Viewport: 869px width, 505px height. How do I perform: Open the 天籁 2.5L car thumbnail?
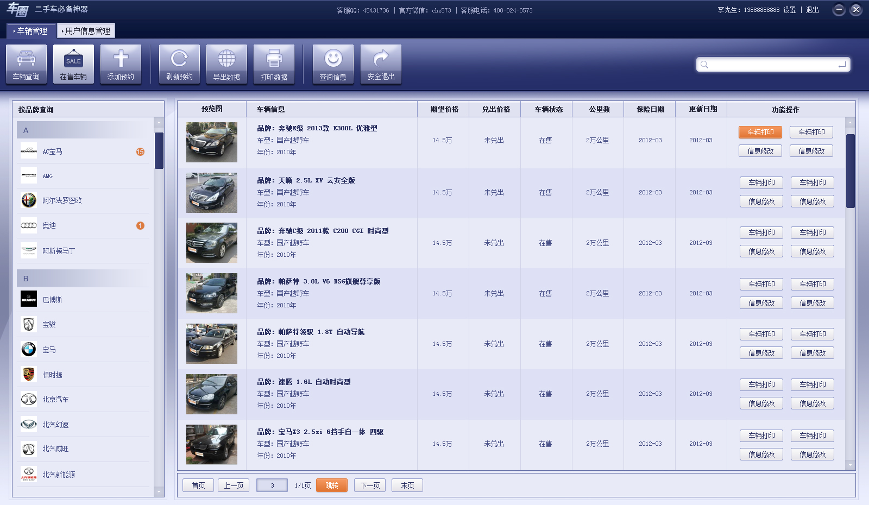tap(212, 193)
